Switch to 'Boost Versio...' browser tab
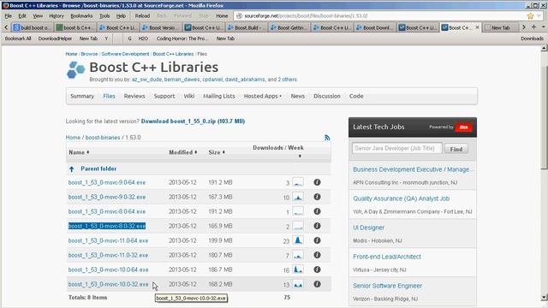 pyautogui.click(x=161, y=27)
